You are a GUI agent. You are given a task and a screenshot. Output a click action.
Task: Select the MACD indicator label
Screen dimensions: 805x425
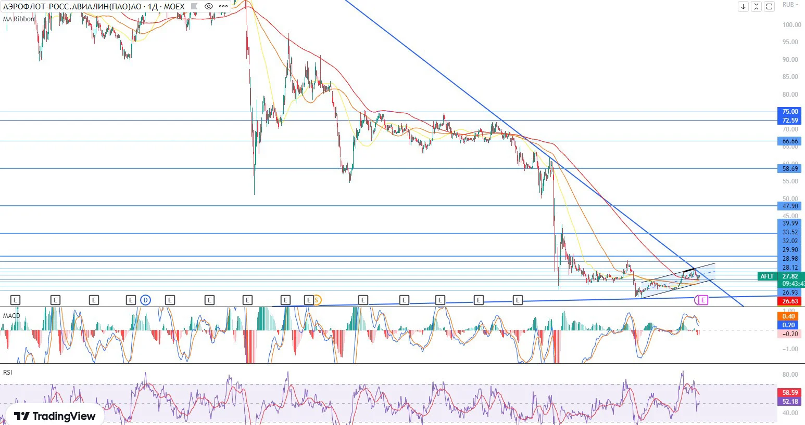tap(11, 316)
